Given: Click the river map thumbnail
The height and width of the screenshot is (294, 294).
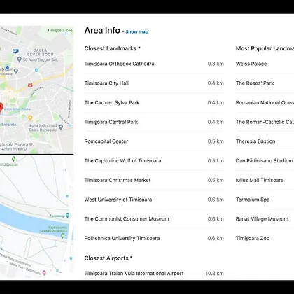Looking at the screenshot, I should click(x=36, y=216).
